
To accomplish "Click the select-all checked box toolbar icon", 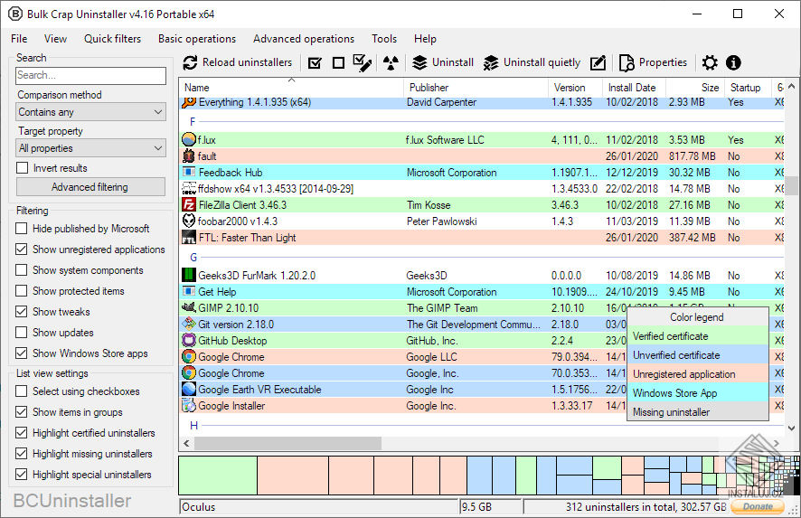I will [316, 63].
